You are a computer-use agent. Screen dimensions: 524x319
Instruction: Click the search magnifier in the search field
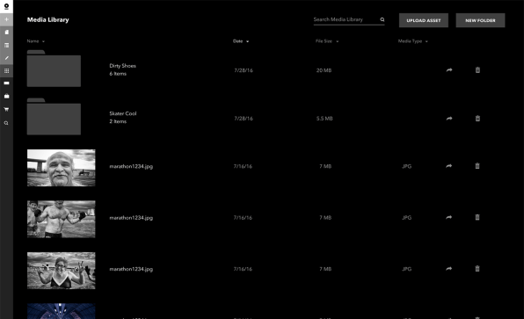(382, 19)
